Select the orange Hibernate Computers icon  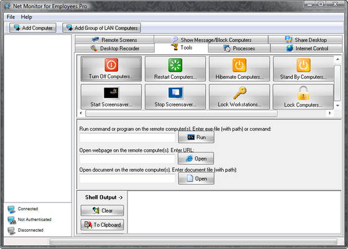(239, 65)
